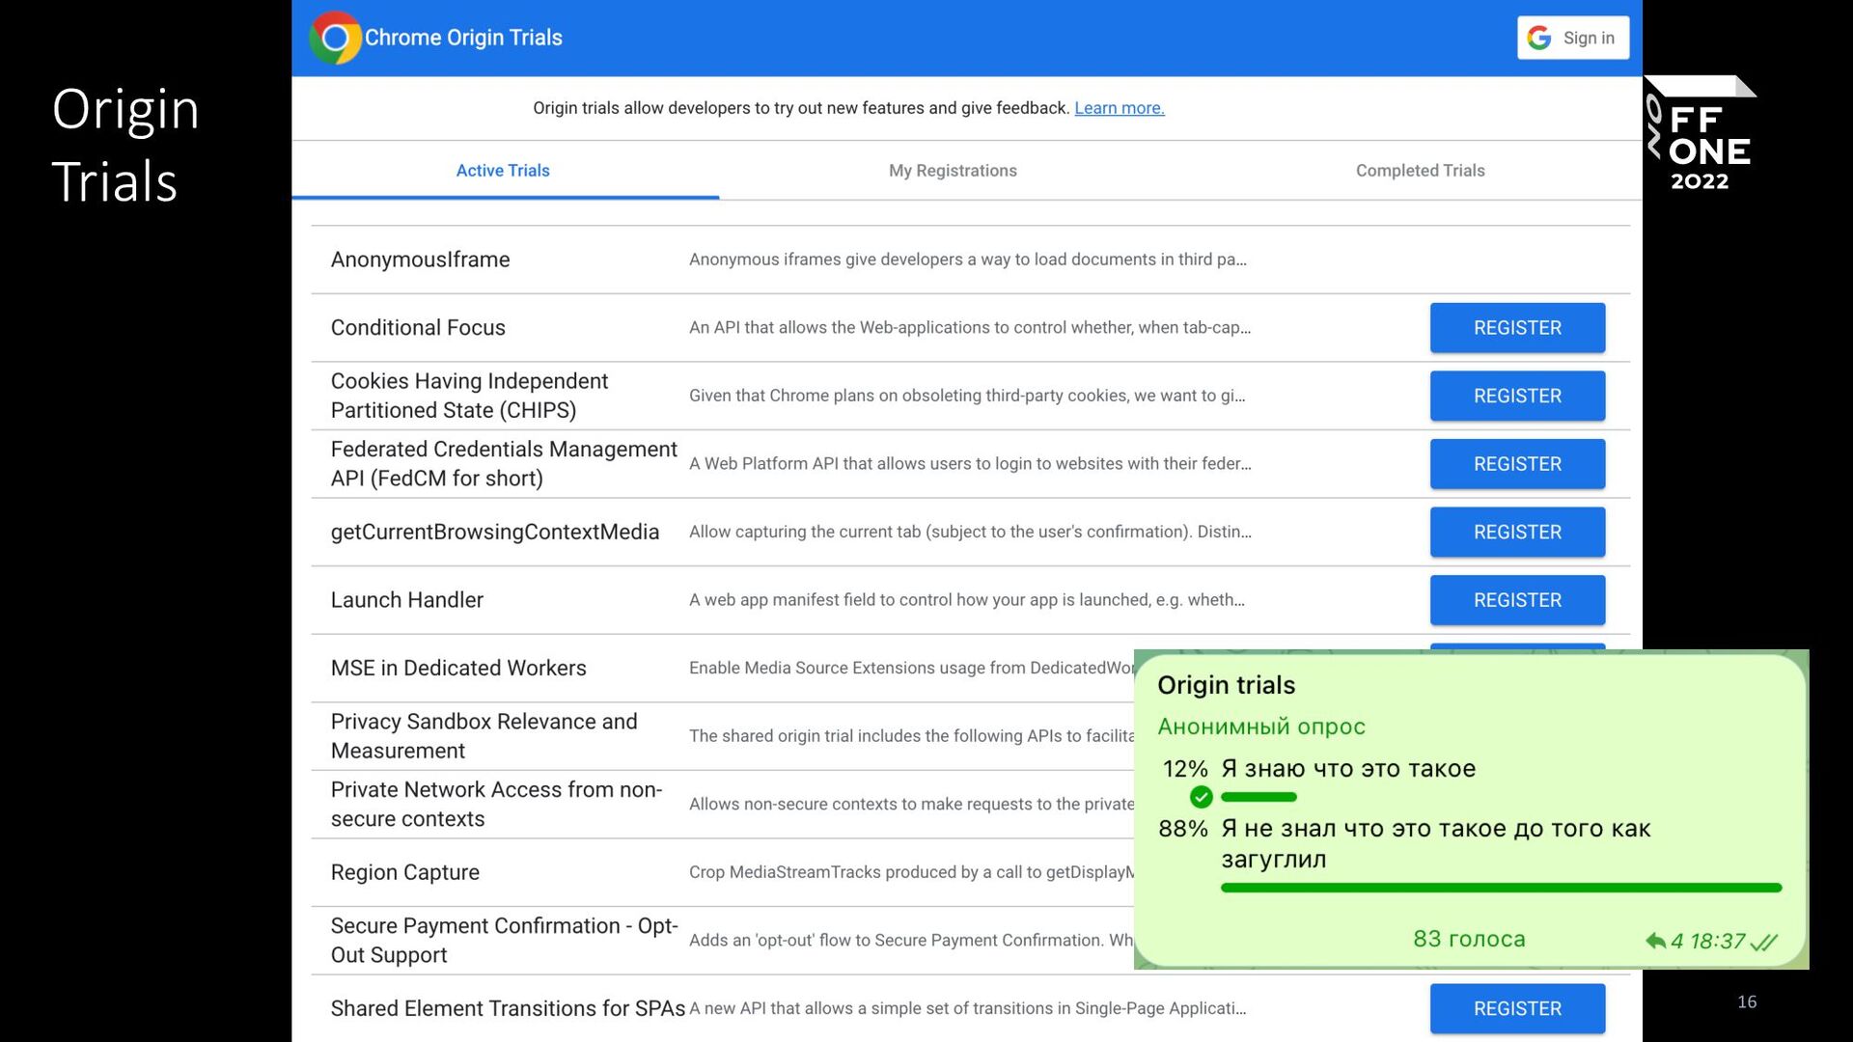Open Completed Trials tab

tap(1420, 171)
